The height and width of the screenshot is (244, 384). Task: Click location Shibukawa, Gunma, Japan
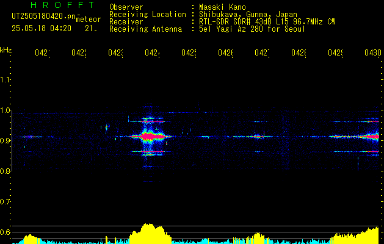click(248, 15)
